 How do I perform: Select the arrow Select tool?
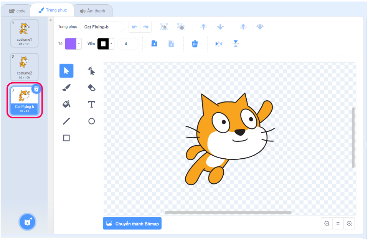pyautogui.click(x=66, y=71)
